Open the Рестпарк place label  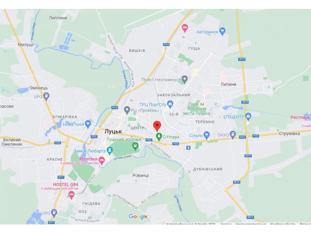(x=300, y=117)
